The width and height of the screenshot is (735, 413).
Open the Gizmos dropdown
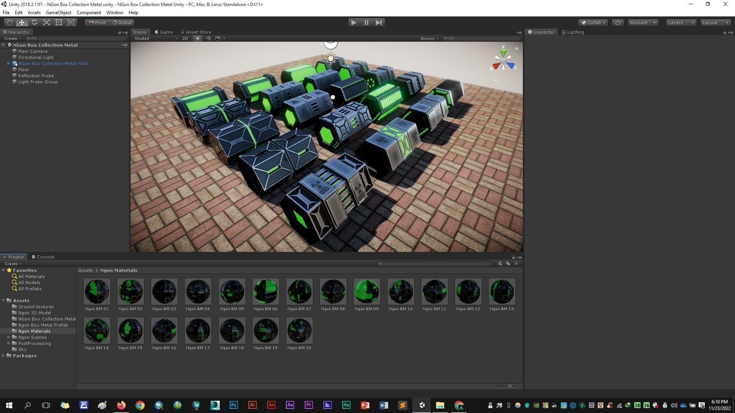tap(429, 38)
